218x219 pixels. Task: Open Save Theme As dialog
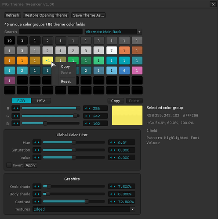88,15
